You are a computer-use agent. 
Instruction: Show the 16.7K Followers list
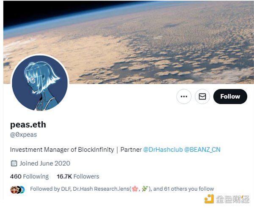click(78, 176)
